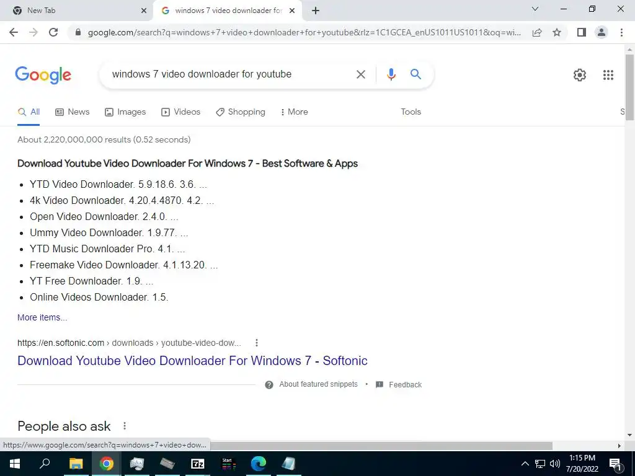Image resolution: width=635 pixels, height=476 pixels.
Task: Open search Tools
Action: [x=411, y=112]
